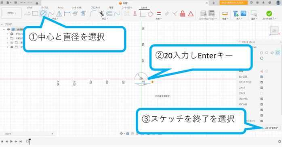This screenshot has width=282, height=147.
Task: Open the Insert (挿入) dropdown menu
Action: pyautogui.click(x=239, y=19)
